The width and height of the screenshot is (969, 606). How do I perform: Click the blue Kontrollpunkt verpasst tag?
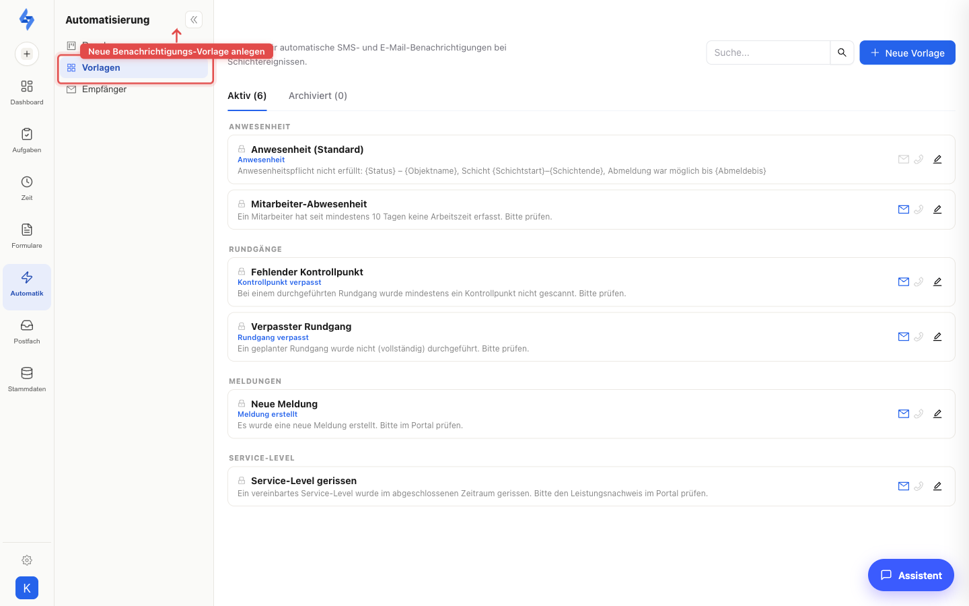(279, 283)
